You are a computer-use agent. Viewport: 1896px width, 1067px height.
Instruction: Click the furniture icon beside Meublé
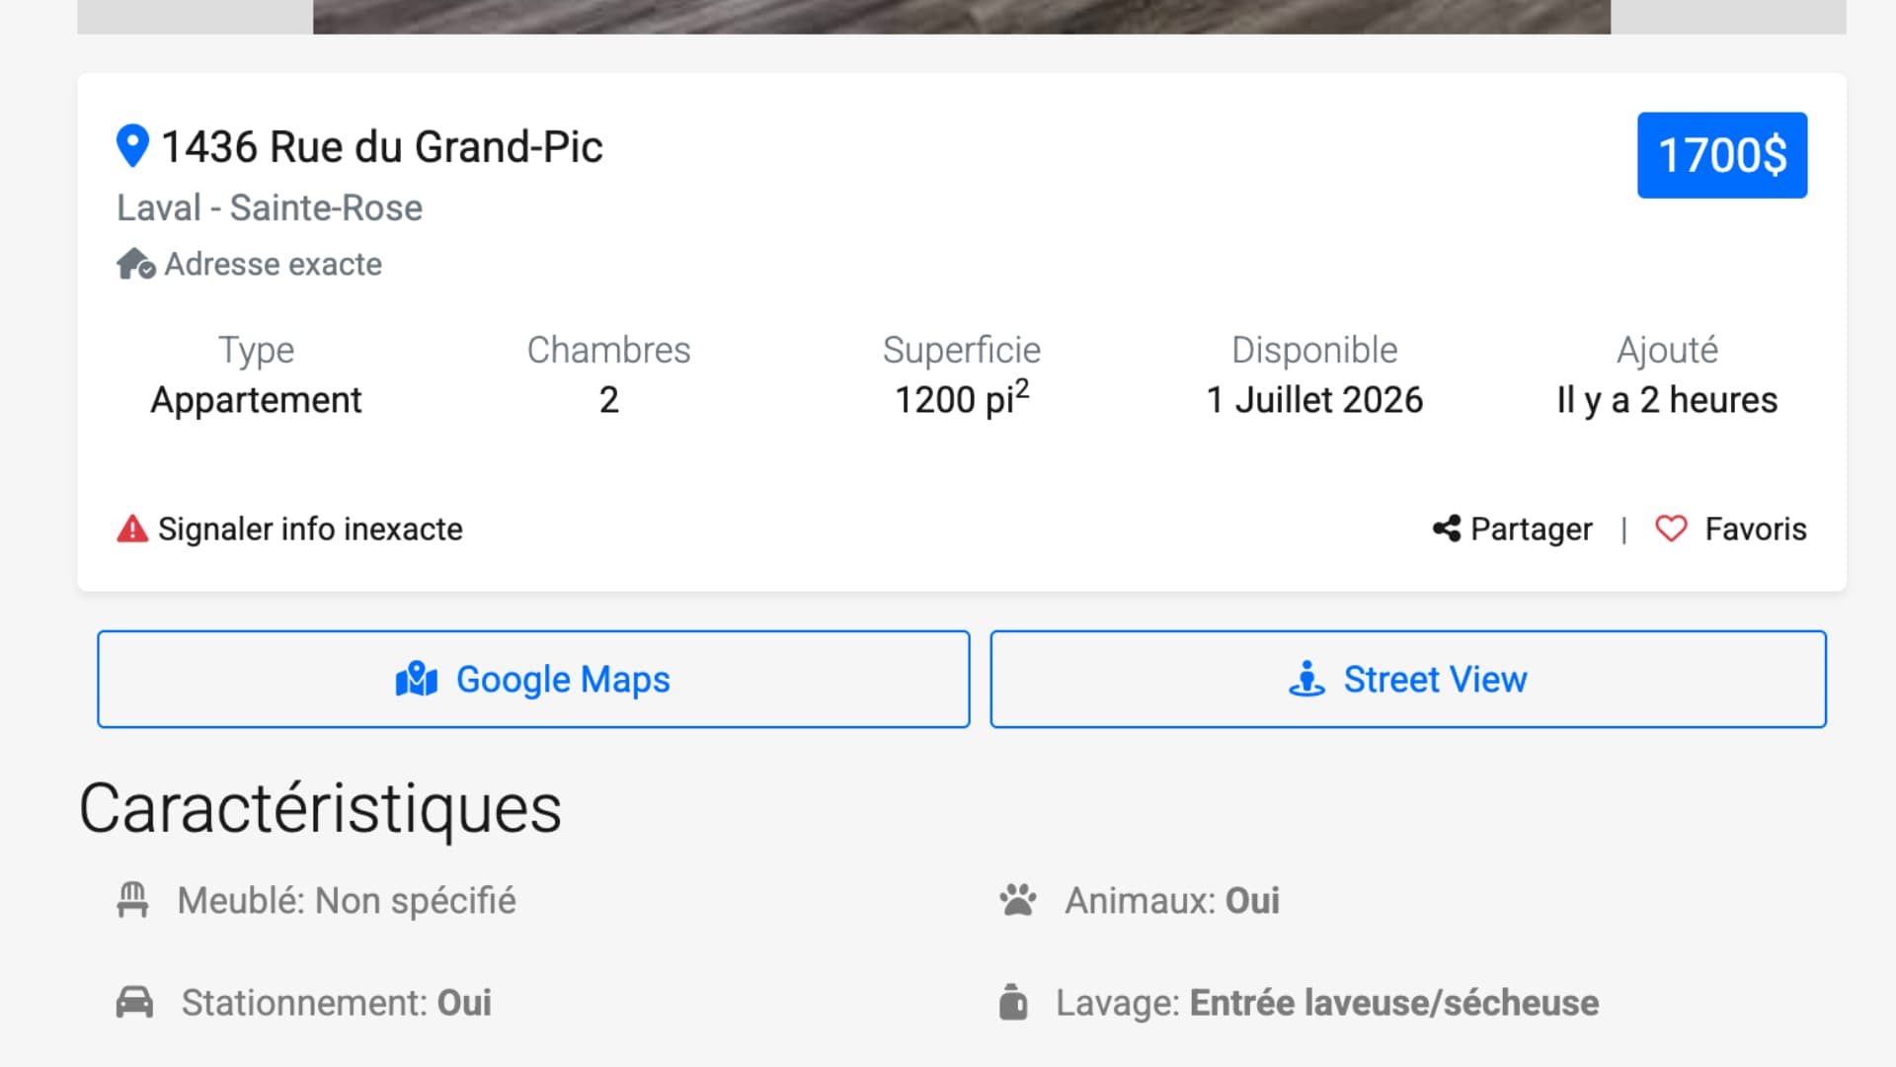pos(132,901)
